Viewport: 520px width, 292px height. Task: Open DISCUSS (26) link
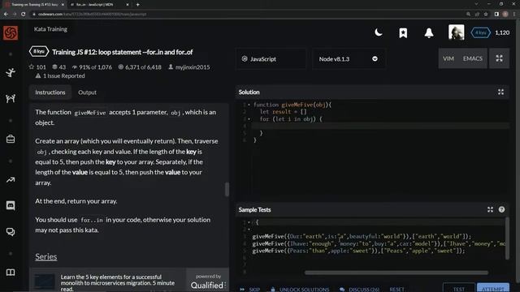pyautogui.click(x=359, y=289)
